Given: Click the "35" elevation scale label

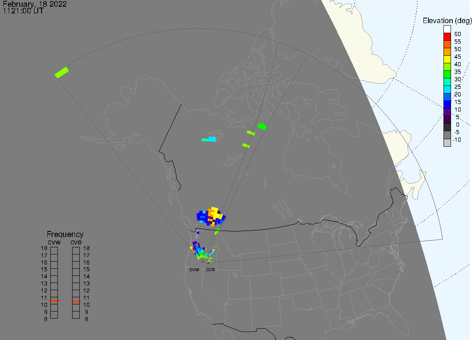Looking at the screenshot, I should (458, 72).
